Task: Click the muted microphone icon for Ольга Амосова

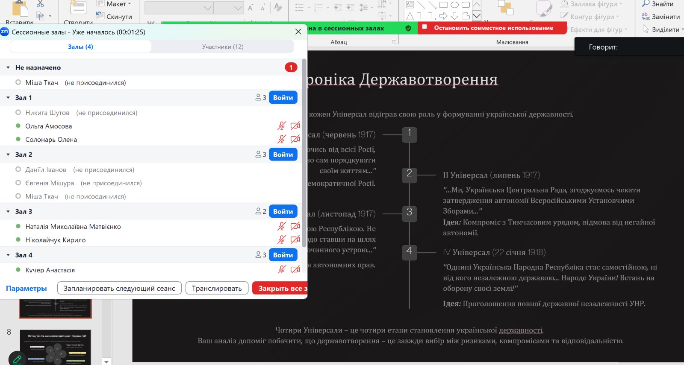Action: click(281, 126)
